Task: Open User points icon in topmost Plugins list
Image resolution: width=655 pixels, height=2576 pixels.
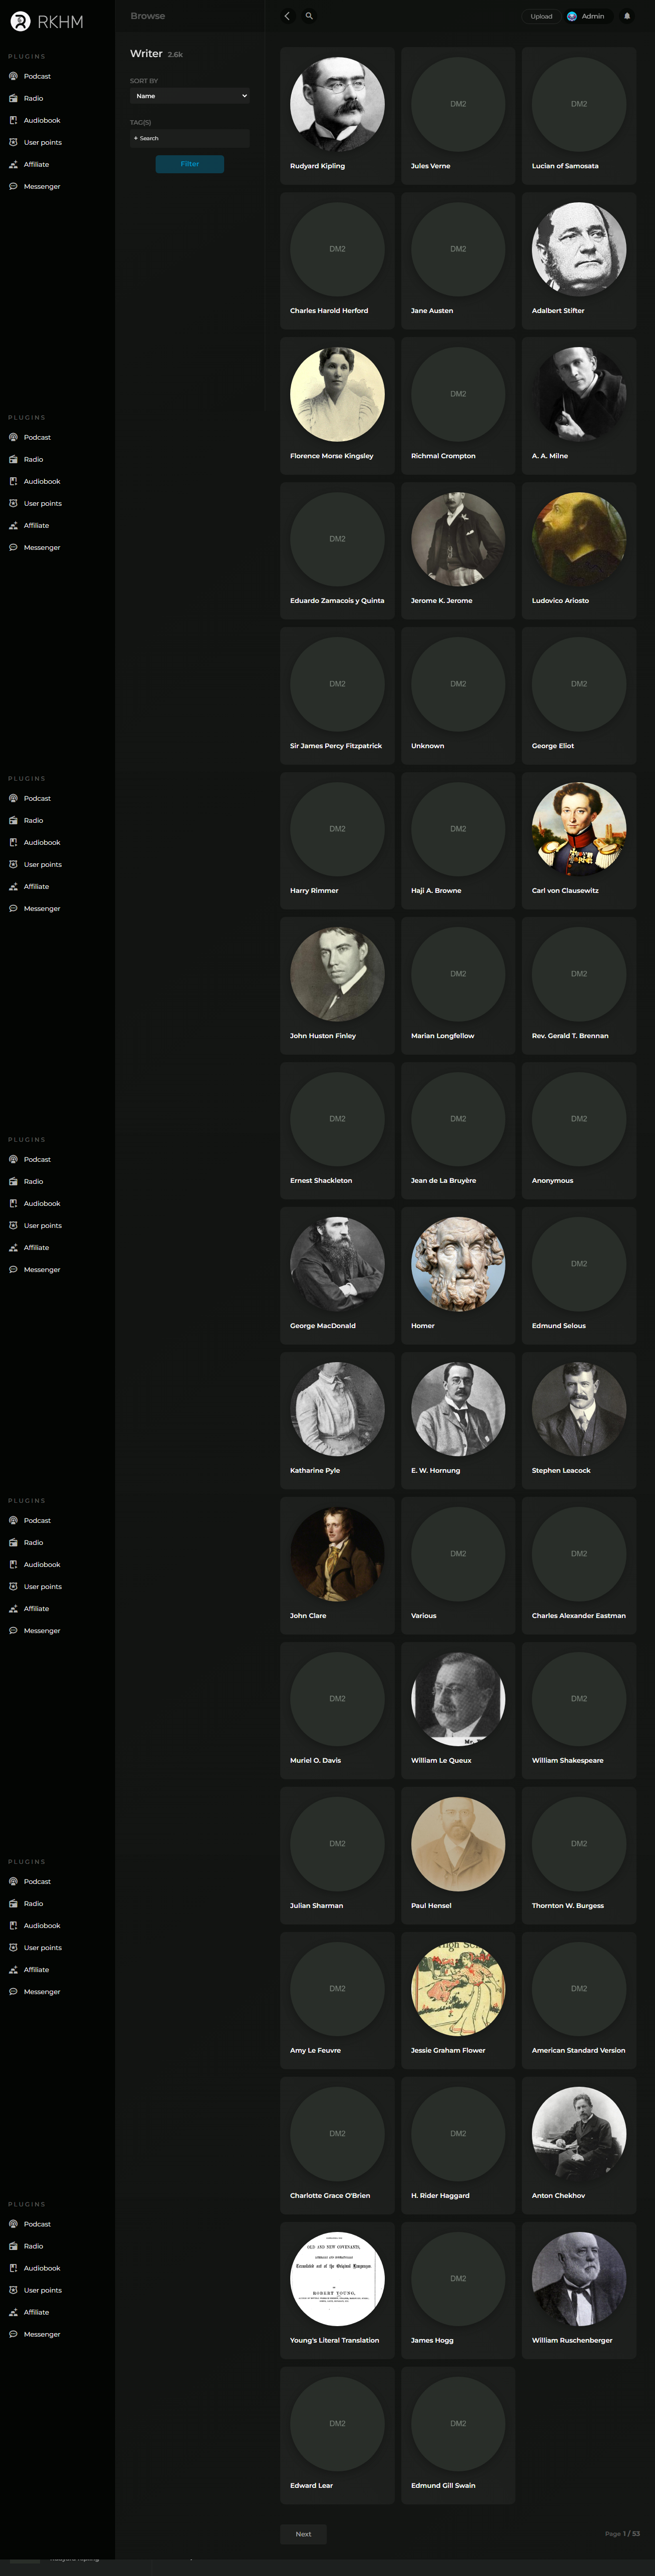Action: point(13,142)
